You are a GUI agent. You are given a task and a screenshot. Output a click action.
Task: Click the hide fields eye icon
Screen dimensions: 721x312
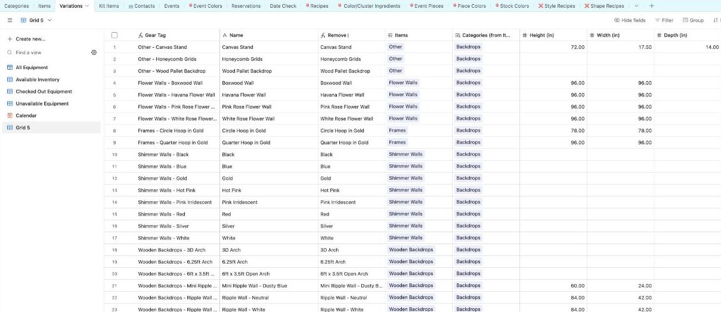coord(617,20)
